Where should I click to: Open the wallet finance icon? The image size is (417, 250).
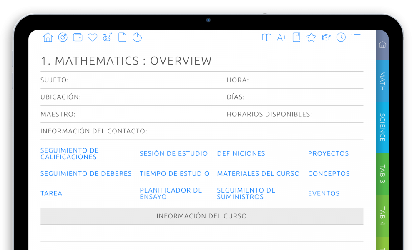[78, 37]
